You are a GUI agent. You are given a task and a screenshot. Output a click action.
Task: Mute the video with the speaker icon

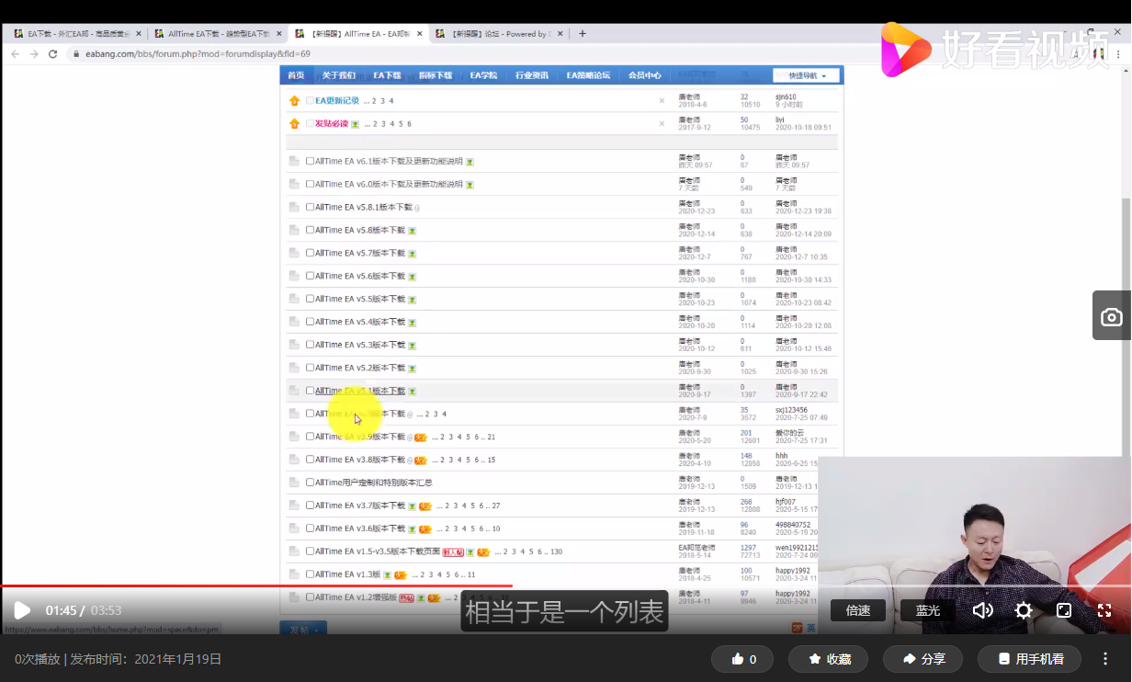pyautogui.click(x=982, y=610)
